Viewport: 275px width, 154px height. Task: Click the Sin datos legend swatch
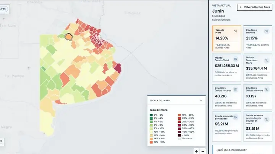click(x=179, y=139)
